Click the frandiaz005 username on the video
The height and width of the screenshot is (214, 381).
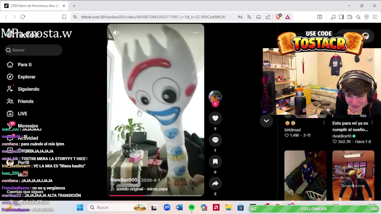124,180
